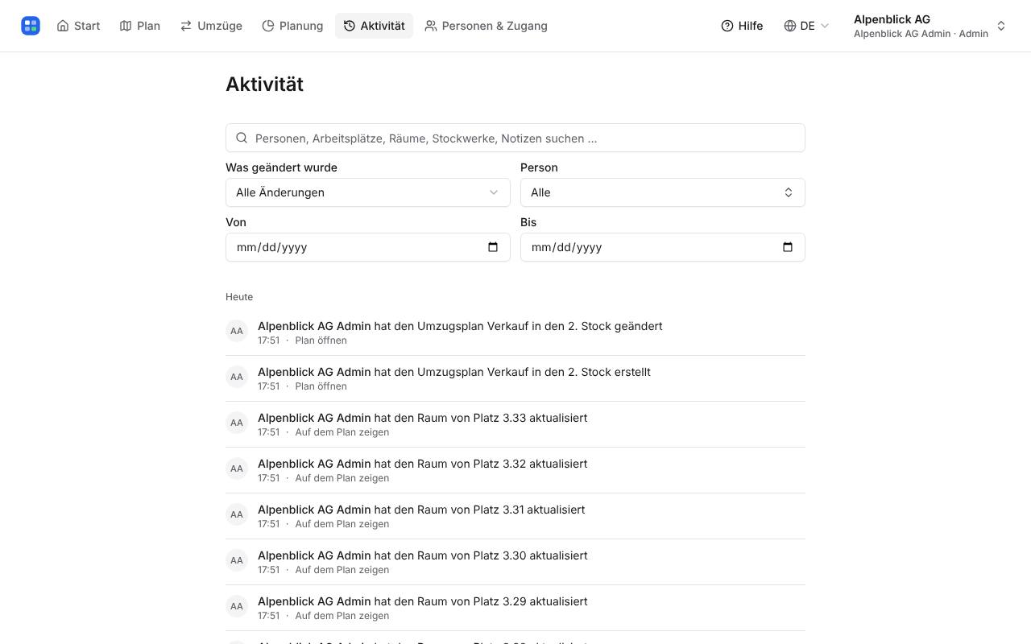1031x644 pixels.
Task: Open the Alle Änderungen dropdown
Action: pos(368,192)
